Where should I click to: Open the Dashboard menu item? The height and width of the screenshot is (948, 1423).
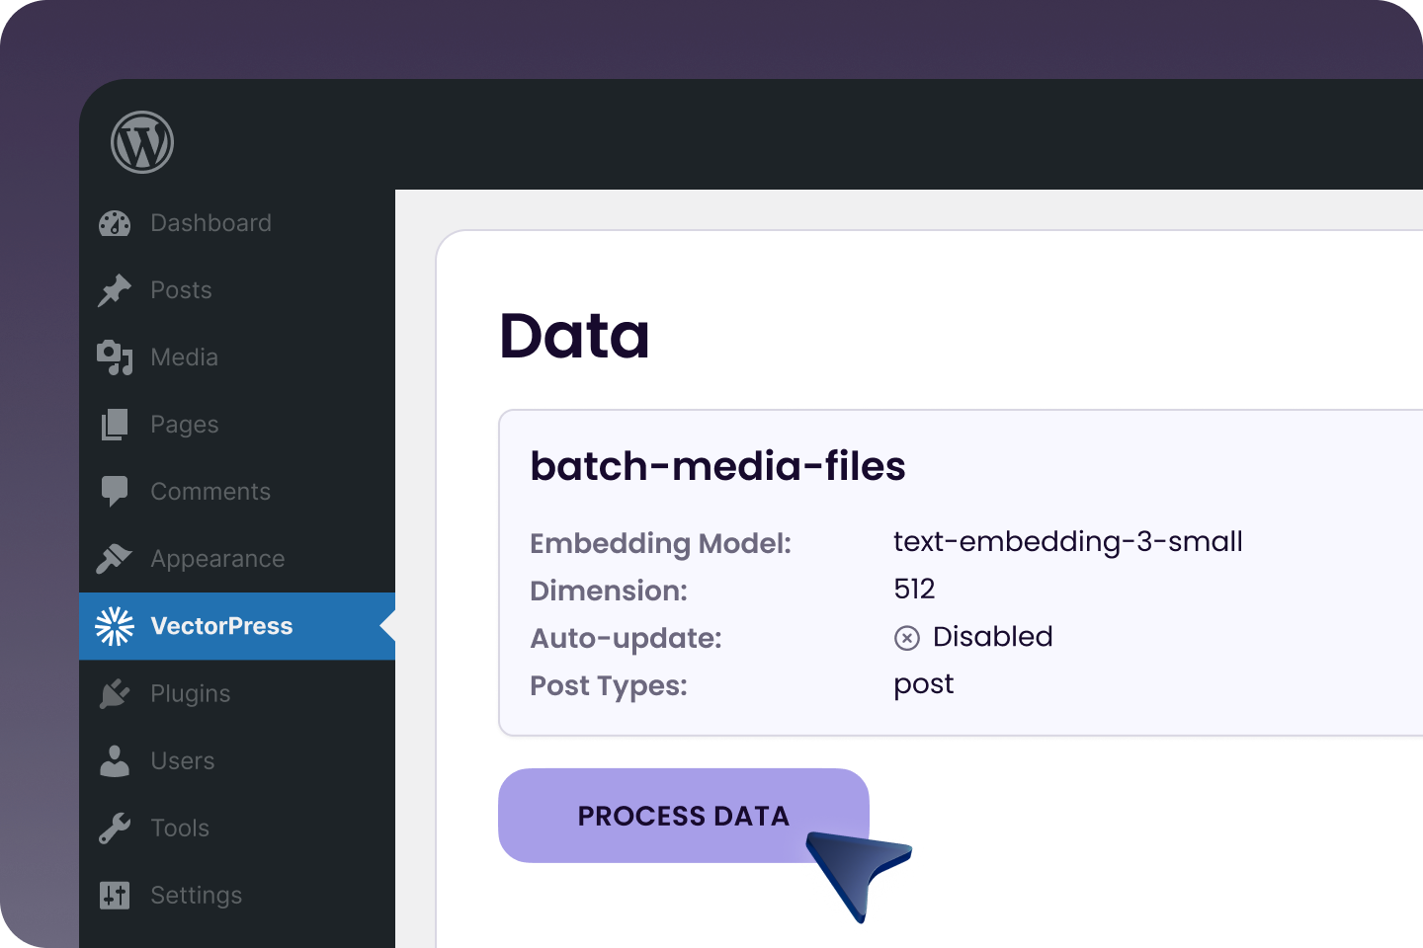(210, 223)
